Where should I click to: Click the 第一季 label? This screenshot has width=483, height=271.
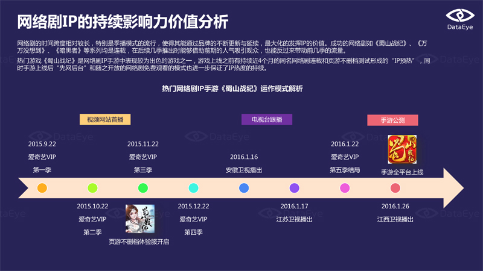point(42,170)
